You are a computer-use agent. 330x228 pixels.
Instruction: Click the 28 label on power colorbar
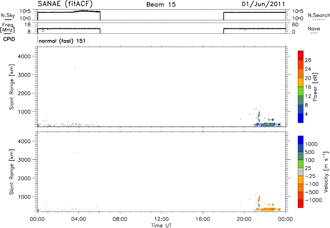(308, 60)
